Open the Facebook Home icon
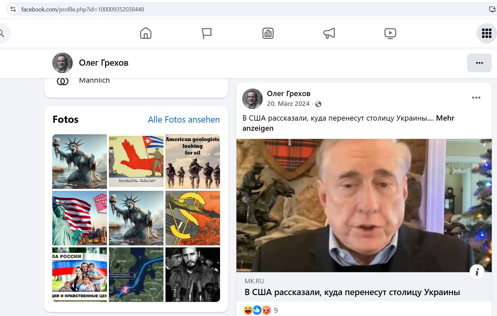The width and height of the screenshot is (497, 316). click(146, 33)
